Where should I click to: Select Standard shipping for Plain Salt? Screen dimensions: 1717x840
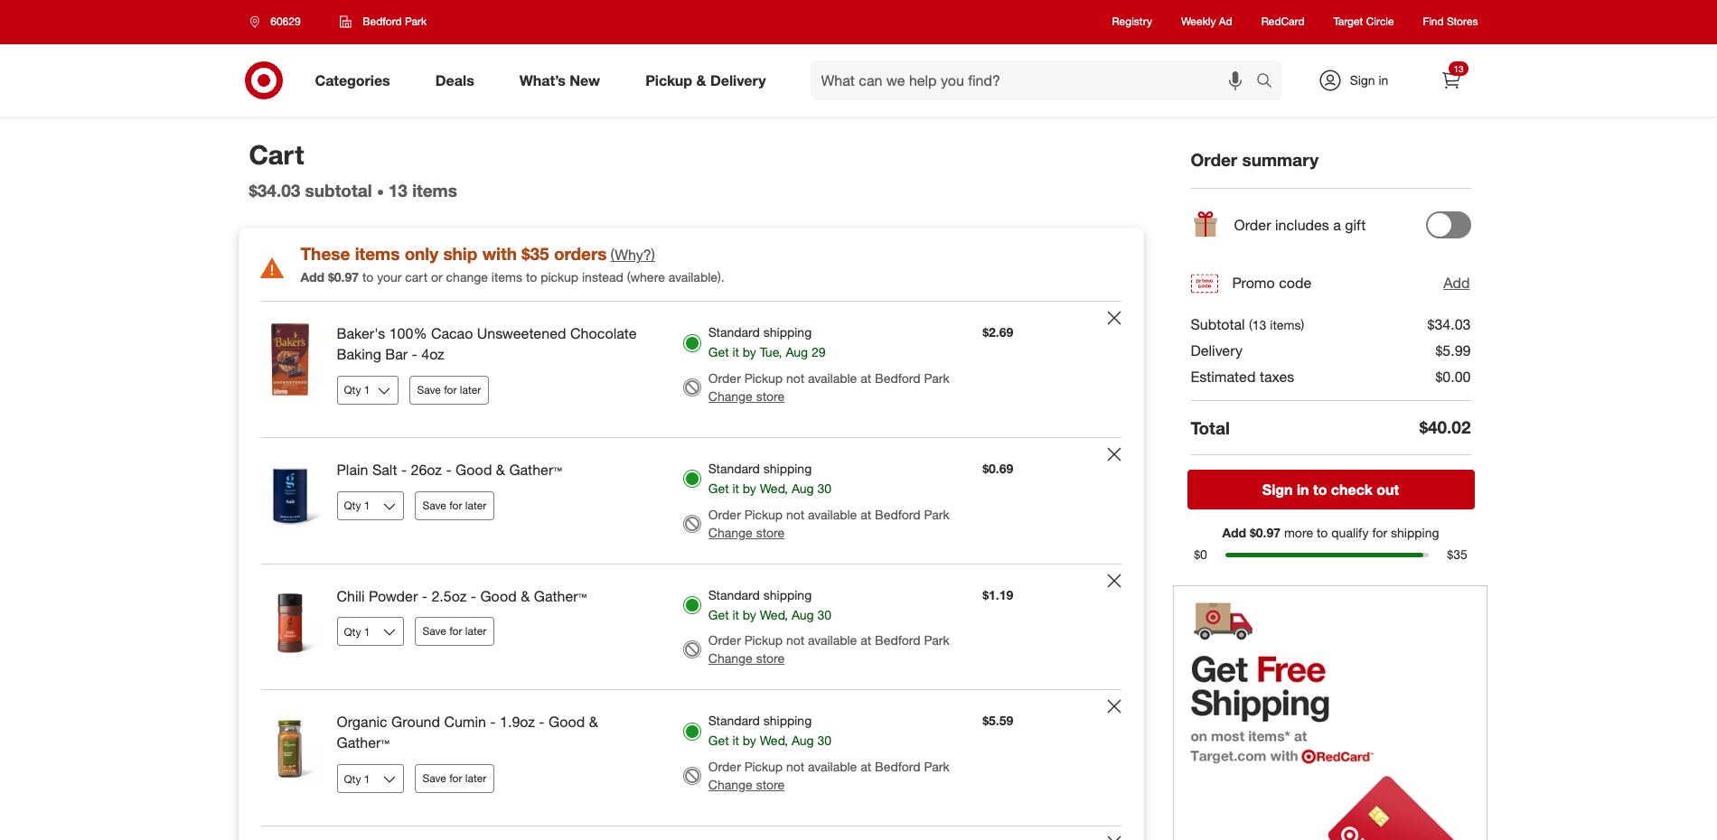pos(692,479)
